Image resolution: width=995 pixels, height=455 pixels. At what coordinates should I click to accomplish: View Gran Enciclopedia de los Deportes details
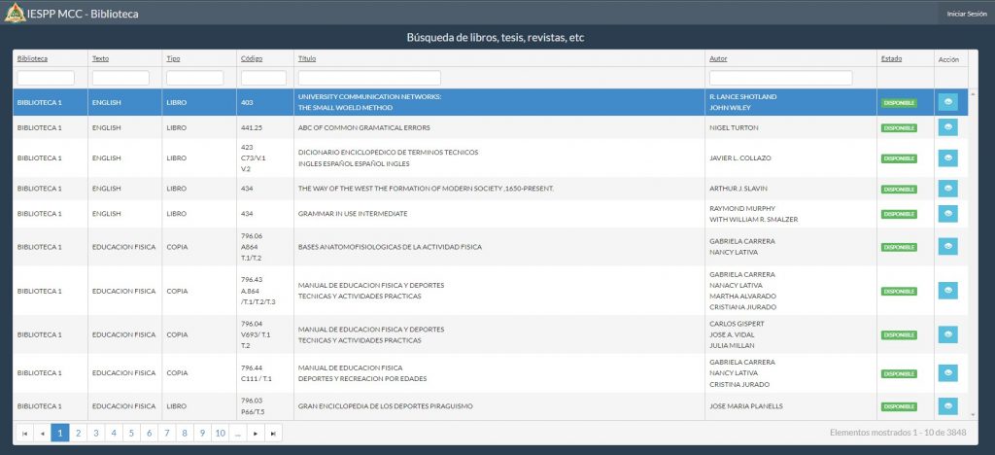(948, 406)
